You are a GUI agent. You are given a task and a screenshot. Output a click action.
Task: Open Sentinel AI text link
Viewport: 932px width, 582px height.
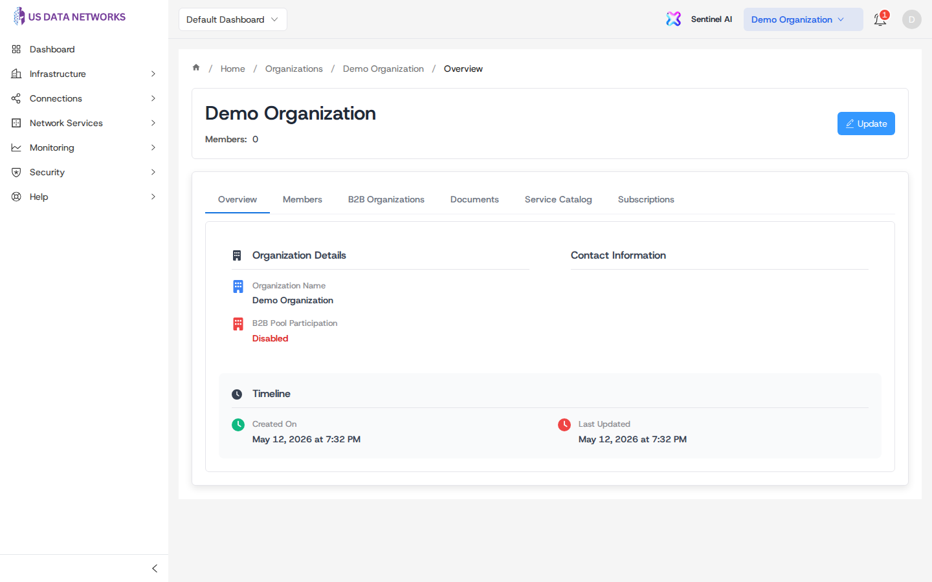point(712,19)
